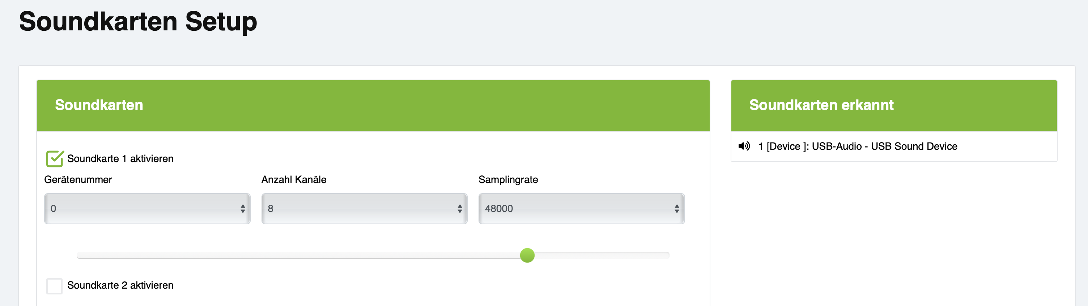Click the 'Soundkarten Setup' page title

(x=138, y=22)
